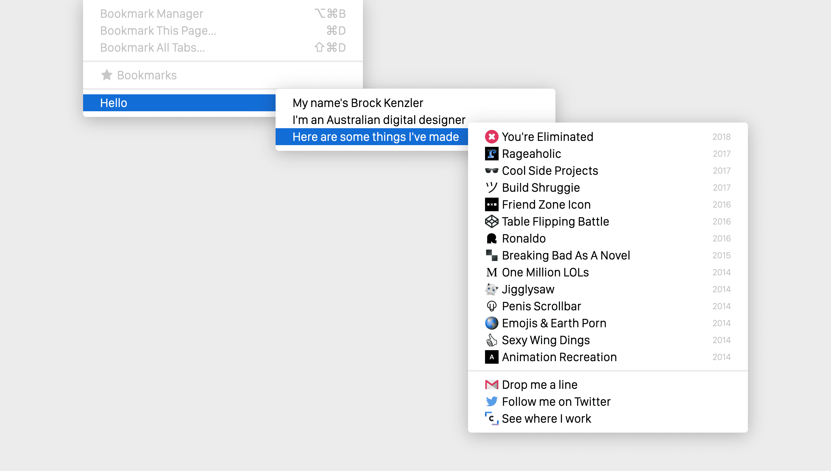
Task: Click the CodePen icon beside Table Flipping Battle
Action: (492, 222)
